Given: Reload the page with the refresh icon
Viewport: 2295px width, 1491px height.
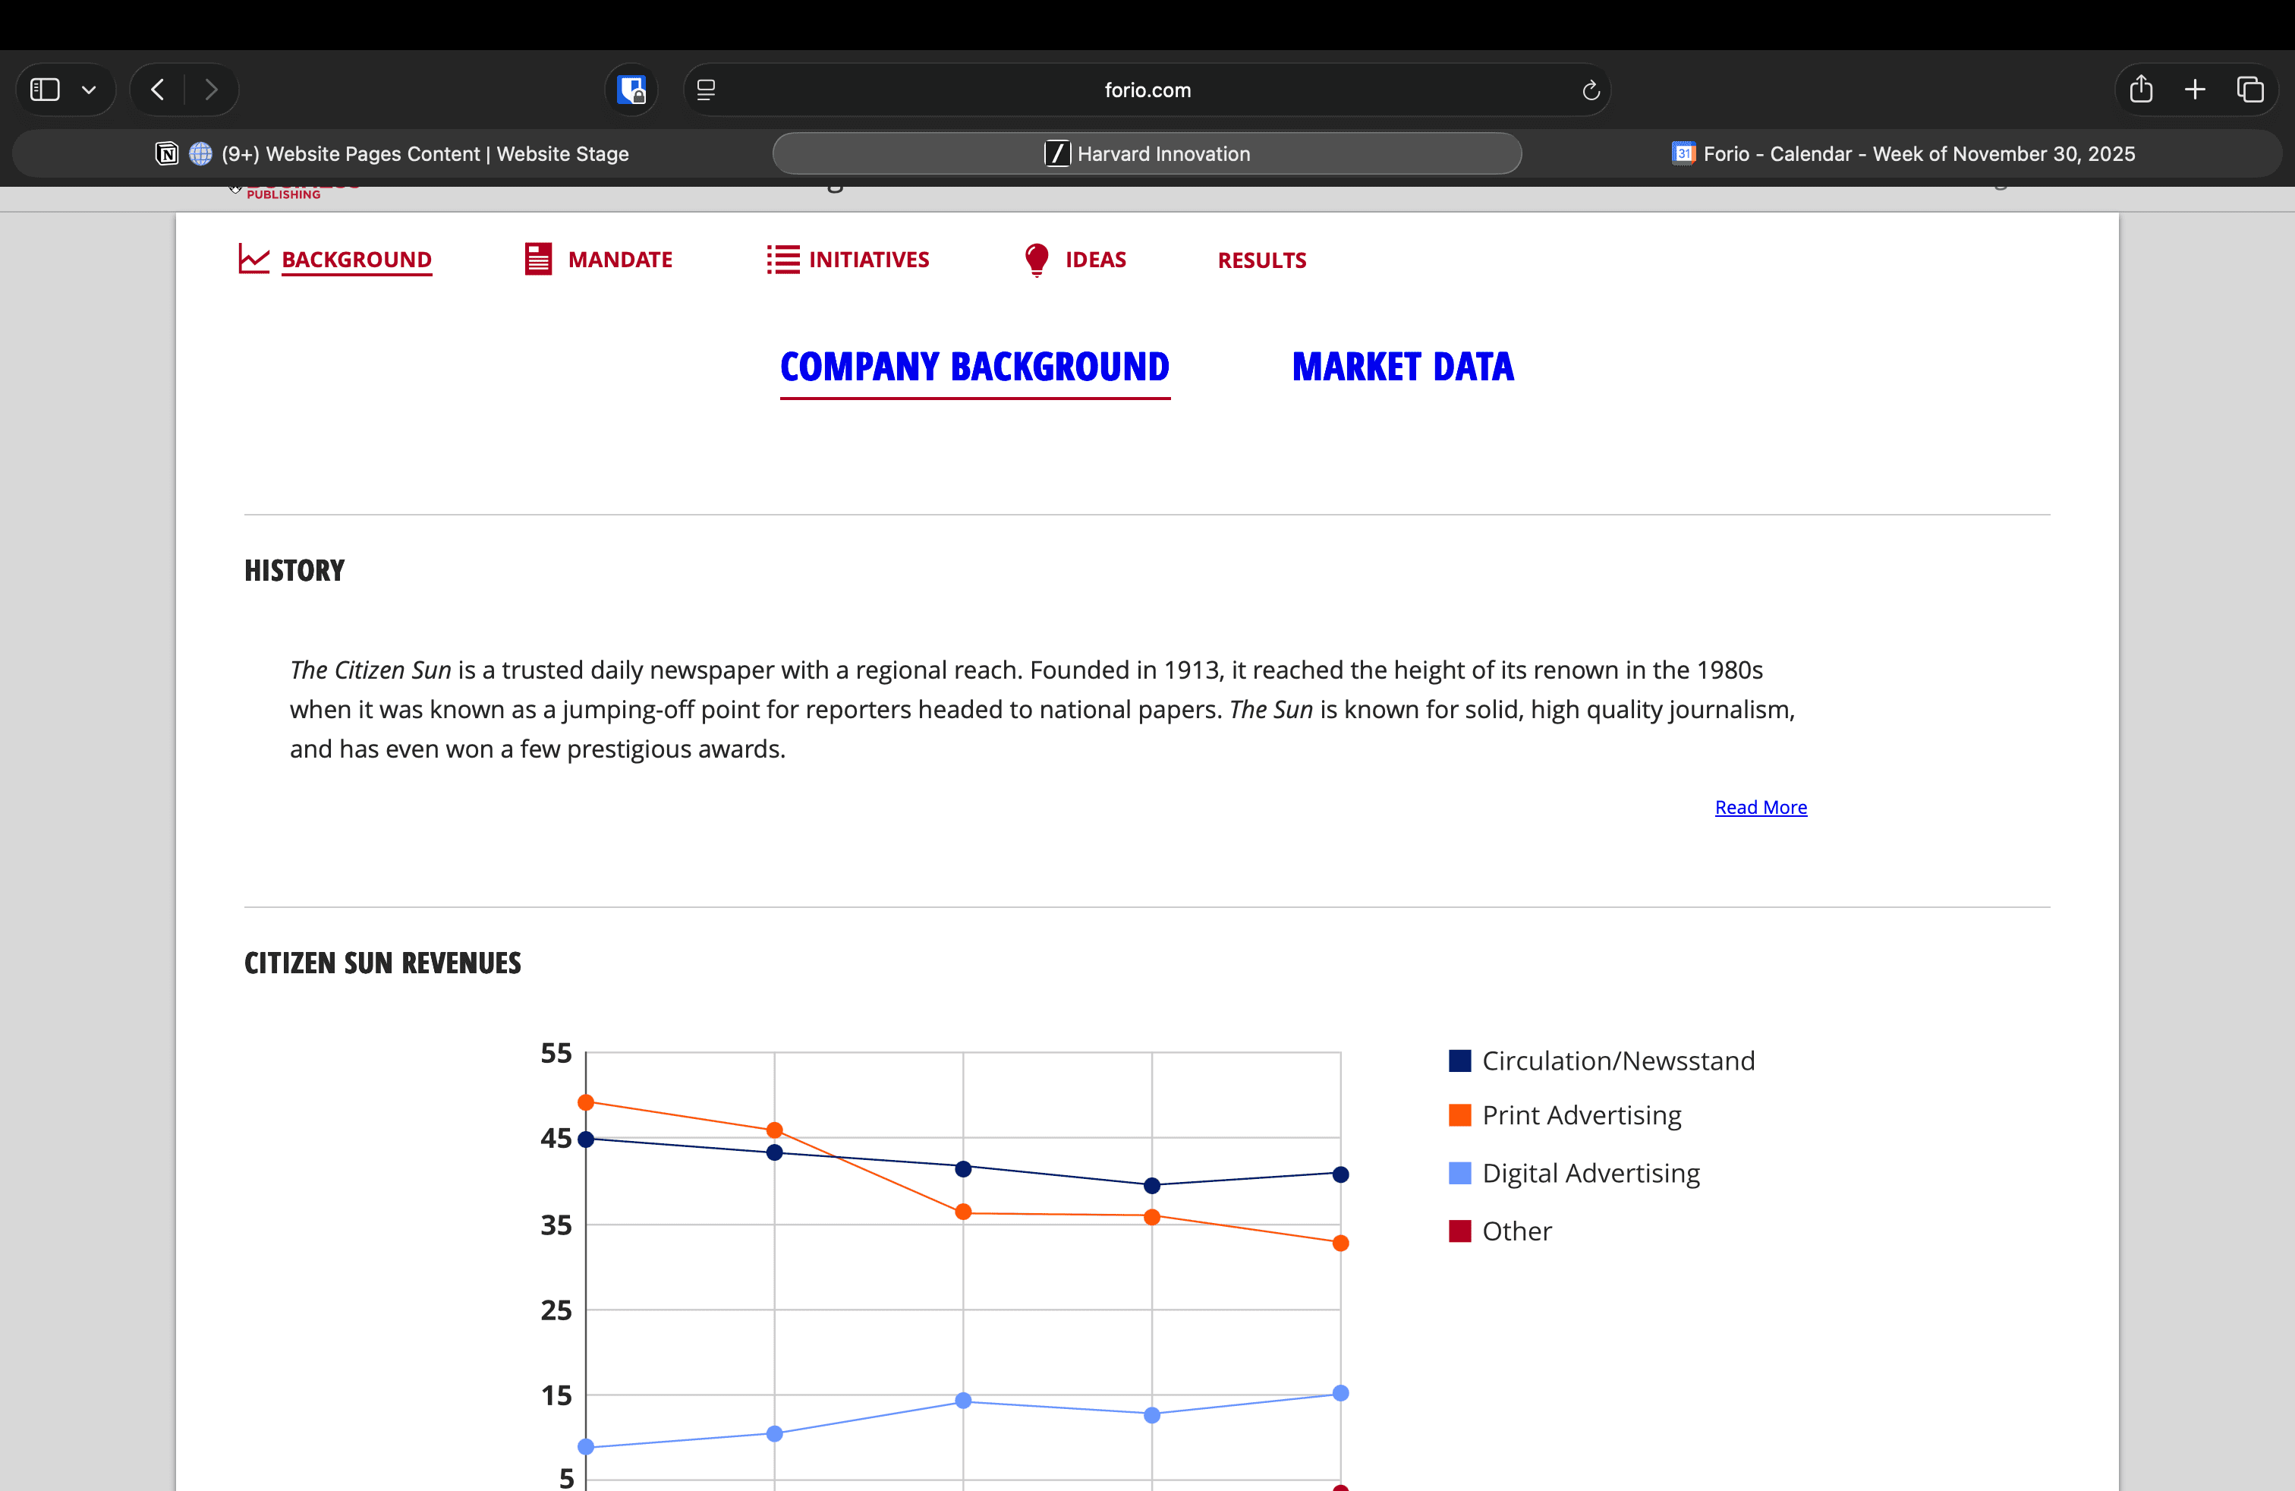Looking at the screenshot, I should tap(1590, 90).
